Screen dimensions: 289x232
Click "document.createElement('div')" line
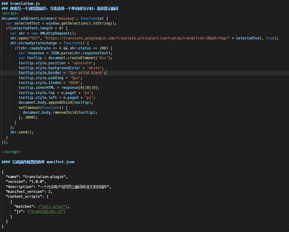point(65,58)
